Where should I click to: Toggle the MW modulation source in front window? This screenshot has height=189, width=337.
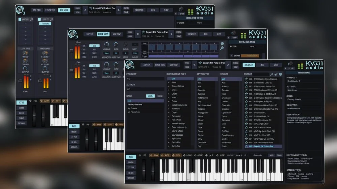point(154,155)
